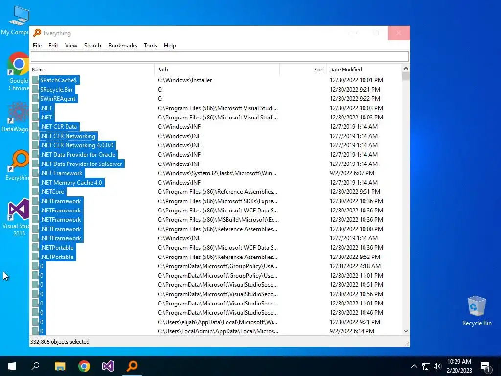Viewport: 501px width, 376px height.
Task: Click the '332,805 objects selected' status text
Action: point(60,342)
